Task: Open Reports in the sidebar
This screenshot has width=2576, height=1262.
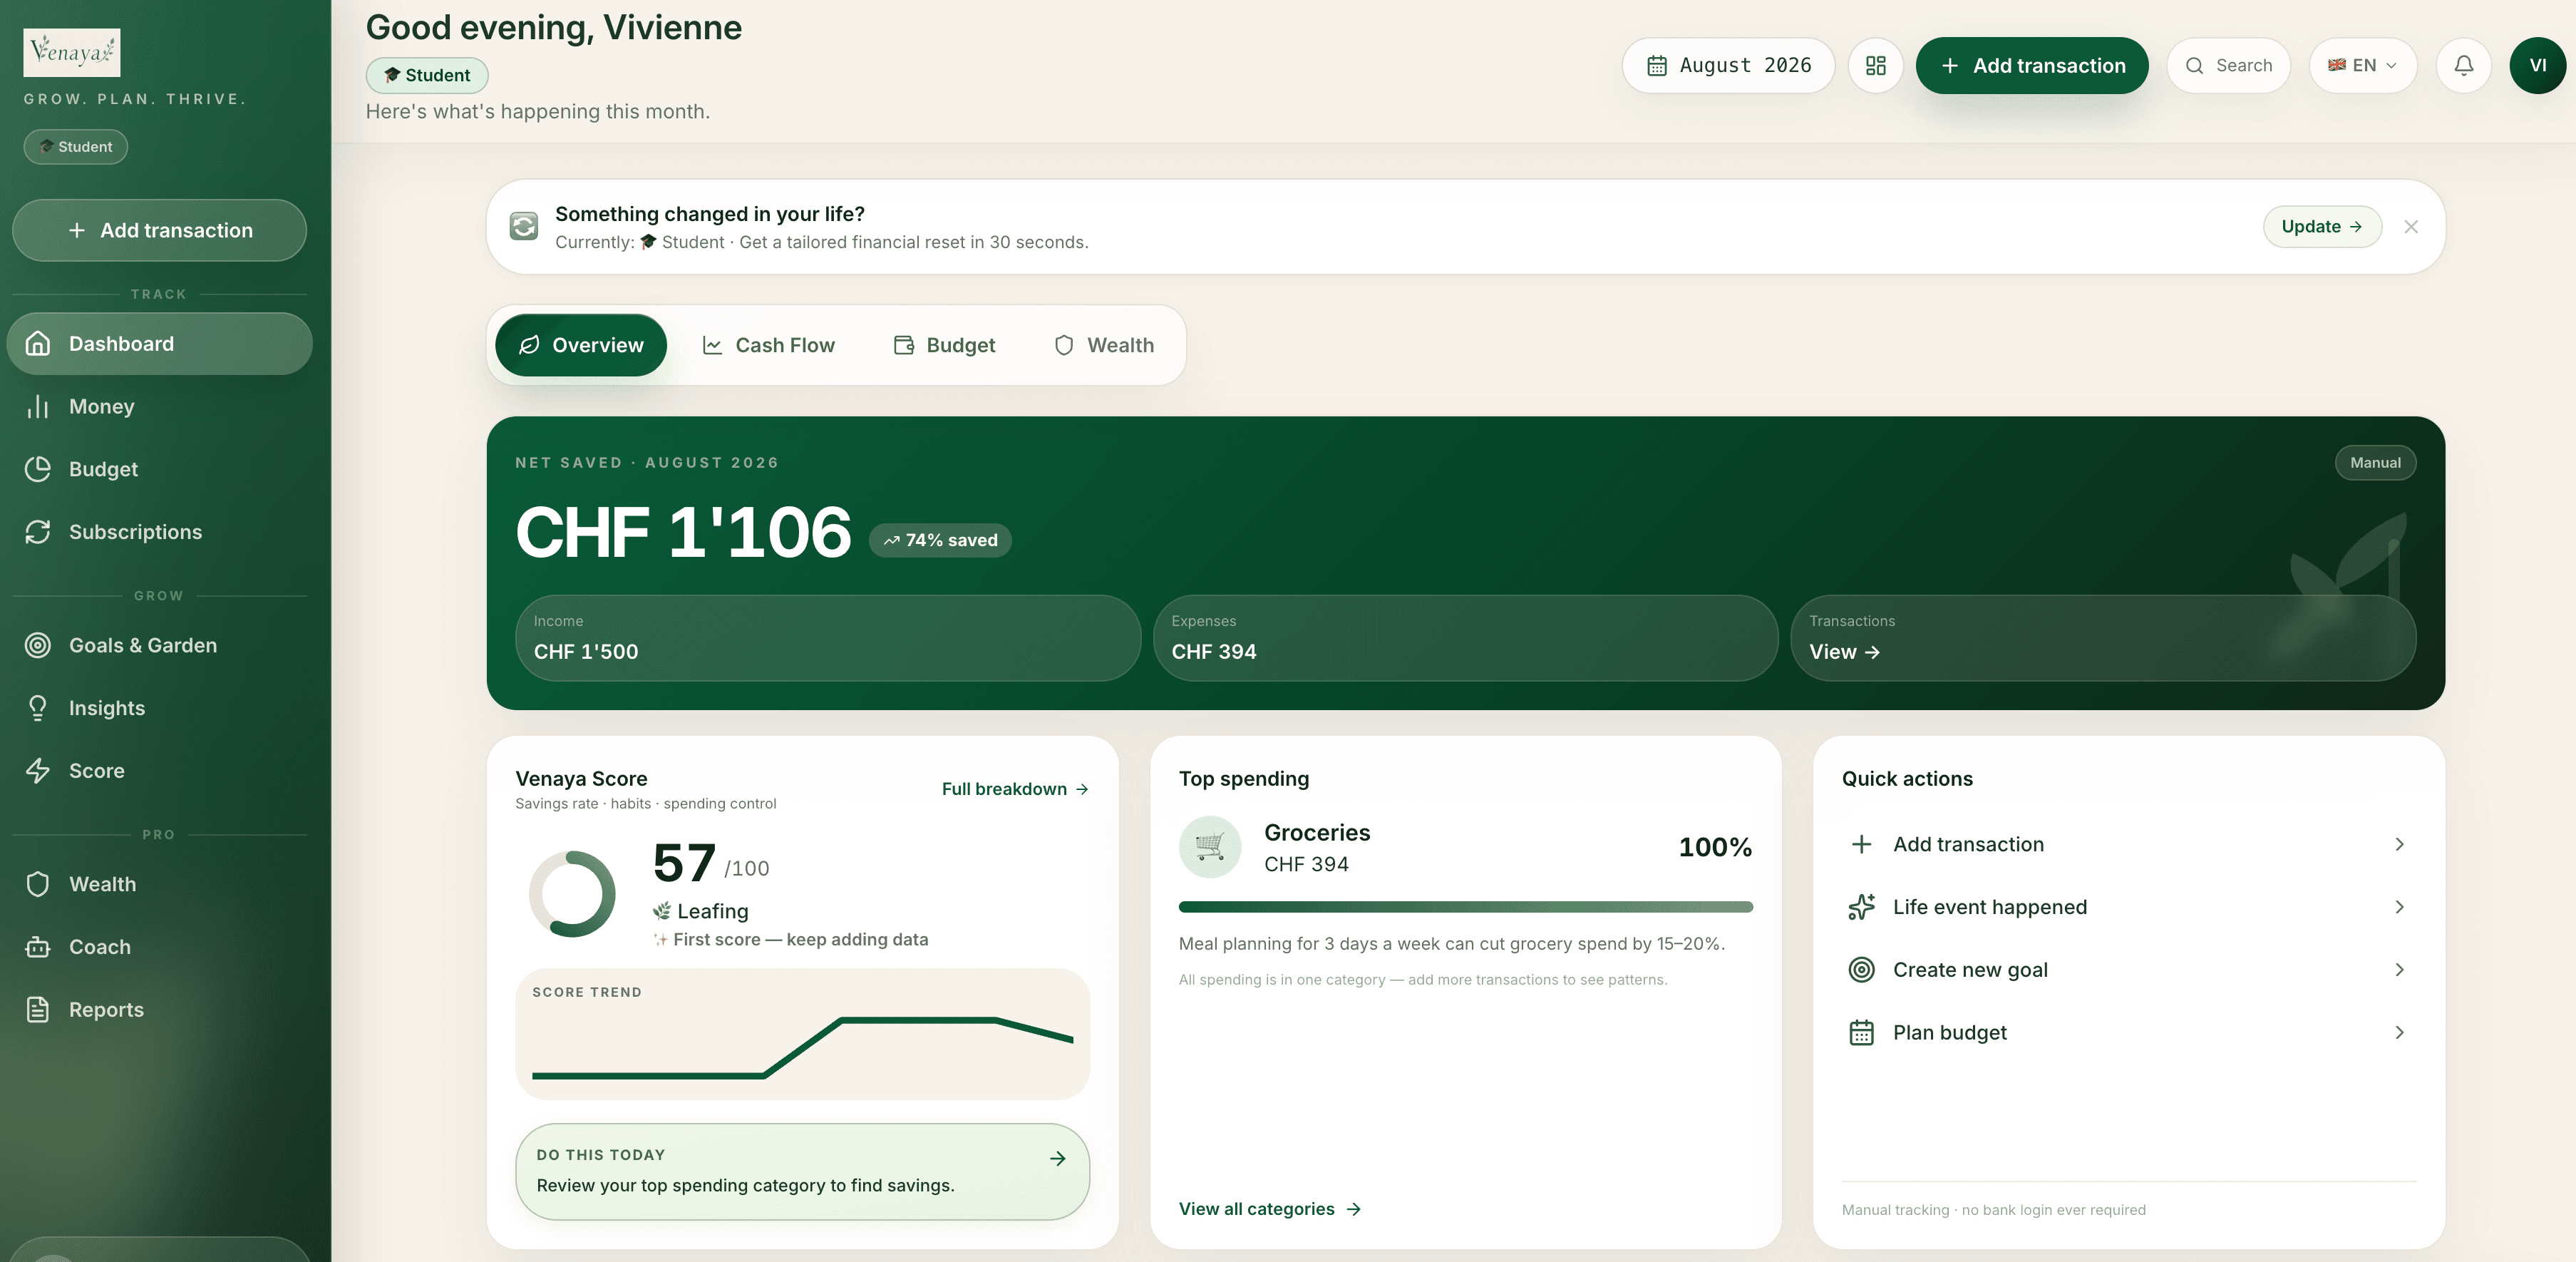Action: (x=160, y=1010)
